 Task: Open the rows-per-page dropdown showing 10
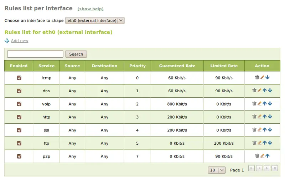[x=217, y=170]
